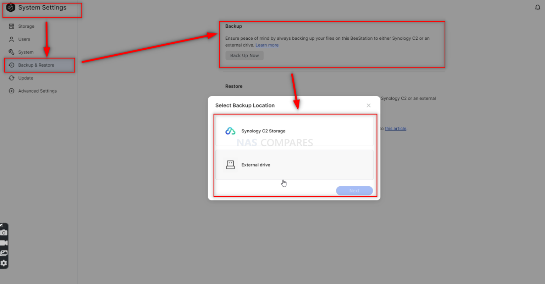This screenshot has width=545, height=284.
Task: Click the Storage drive icon in sidebar
Action: pyautogui.click(x=11, y=26)
